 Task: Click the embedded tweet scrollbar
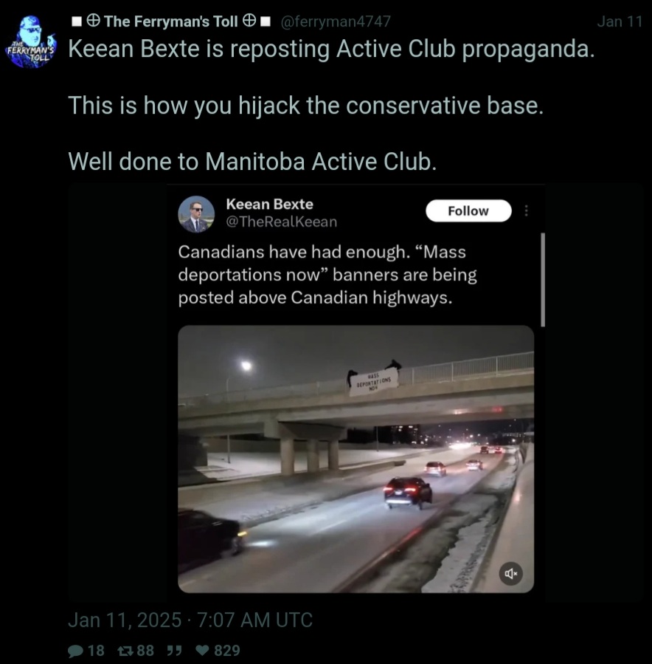click(x=543, y=279)
